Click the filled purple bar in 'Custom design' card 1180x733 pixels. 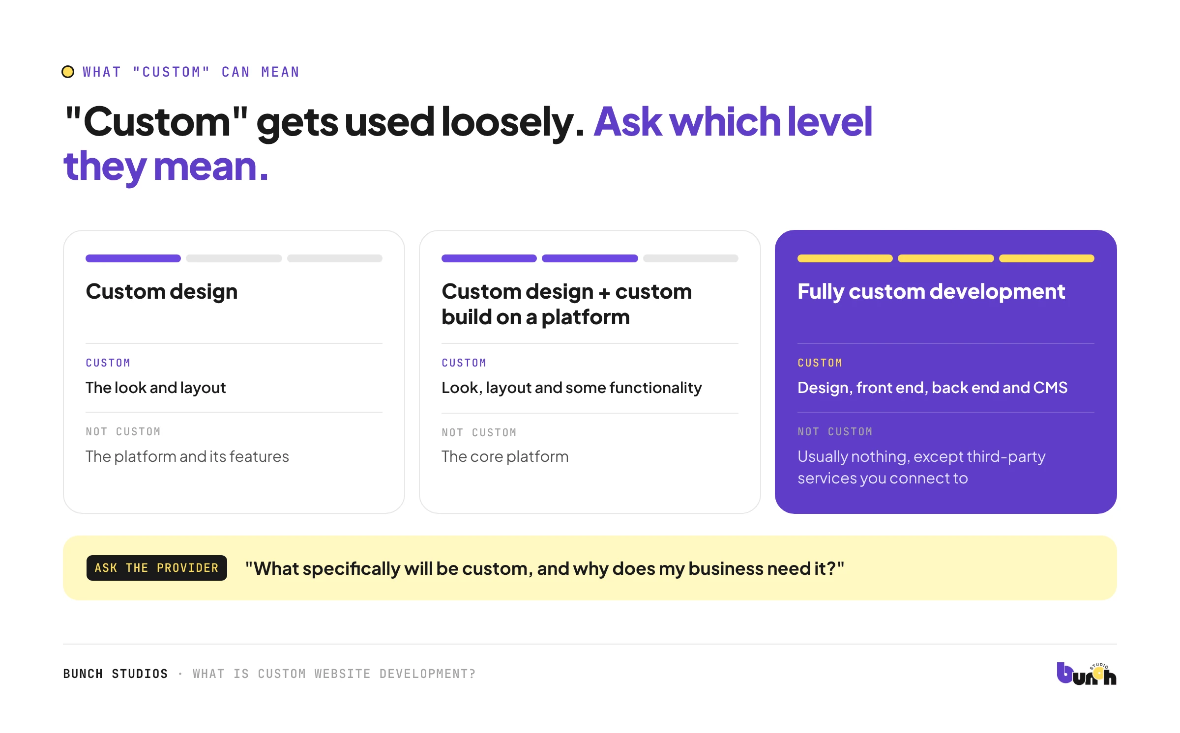(x=133, y=258)
